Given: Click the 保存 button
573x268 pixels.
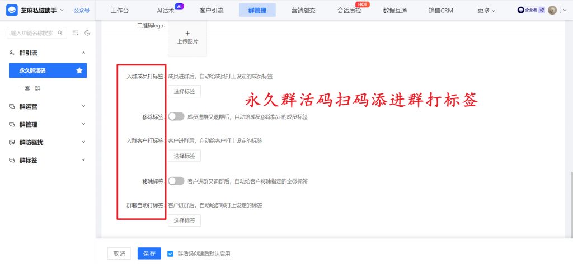Looking at the screenshot, I should pyautogui.click(x=149, y=253).
